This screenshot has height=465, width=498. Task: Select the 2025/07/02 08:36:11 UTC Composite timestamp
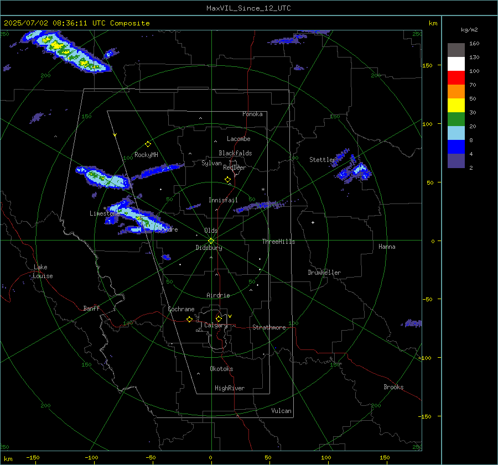(x=76, y=23)
